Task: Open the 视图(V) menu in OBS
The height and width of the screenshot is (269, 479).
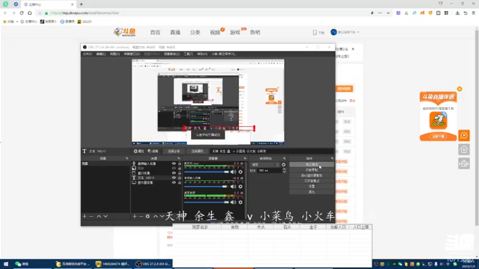Action: 115,54
